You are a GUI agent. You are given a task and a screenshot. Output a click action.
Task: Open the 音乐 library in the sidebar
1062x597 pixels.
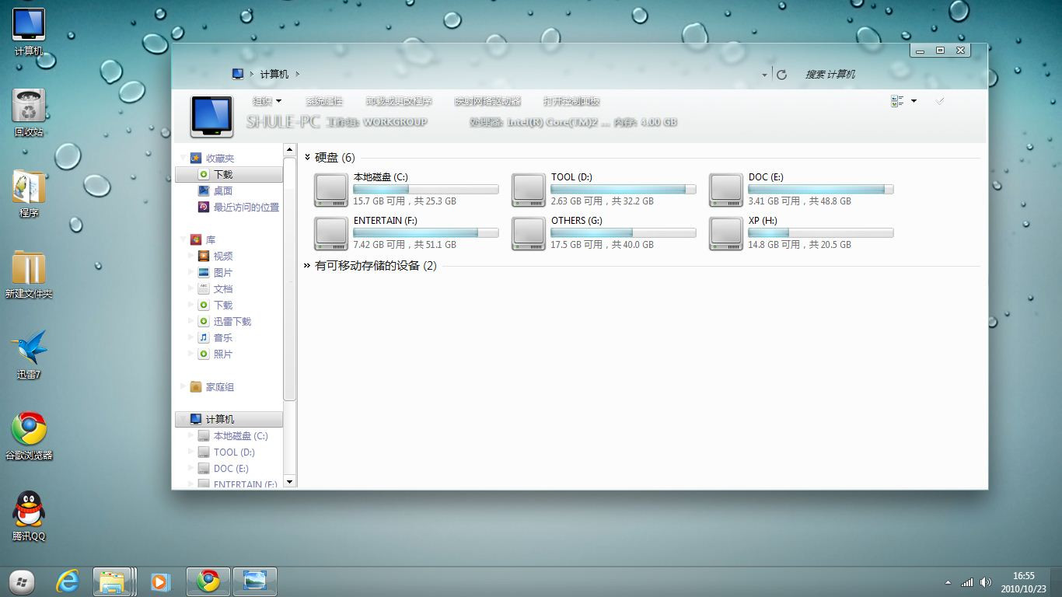click(222, 338)
